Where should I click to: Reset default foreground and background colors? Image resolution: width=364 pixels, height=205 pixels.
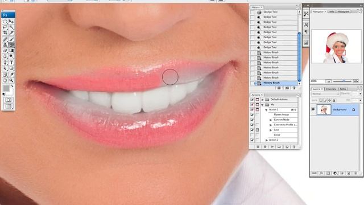(4, 94)
